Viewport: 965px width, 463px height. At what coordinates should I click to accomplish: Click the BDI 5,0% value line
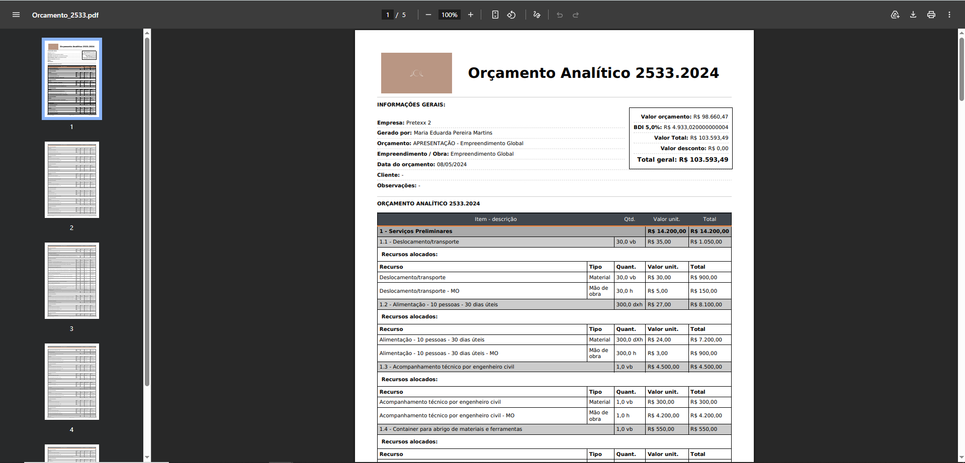[x=680, y=127]
